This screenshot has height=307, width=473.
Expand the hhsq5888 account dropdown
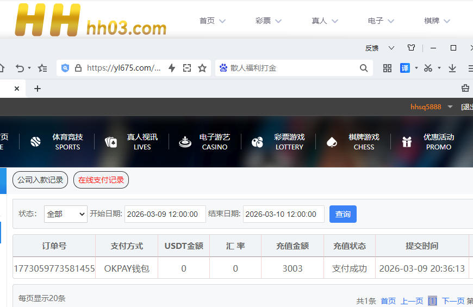tap(450, 107)
